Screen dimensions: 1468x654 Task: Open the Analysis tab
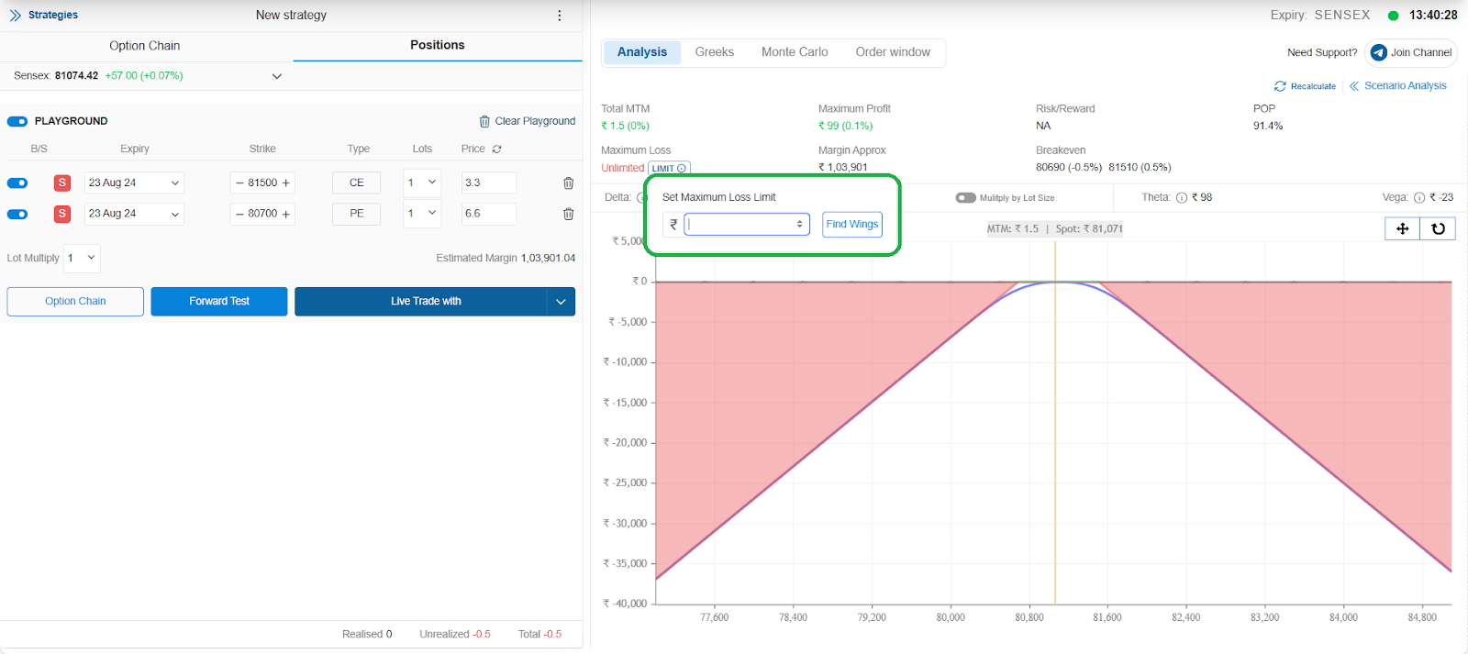click(x=642, y=52)
